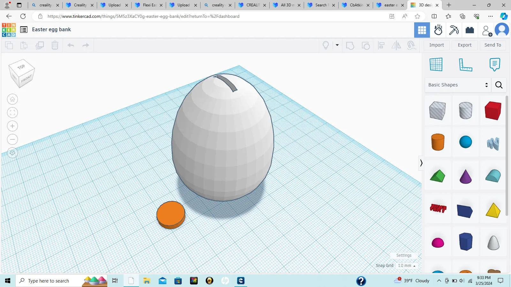Open the Notes tool in the sidebar
511x287 pixels.
(494, 64)
